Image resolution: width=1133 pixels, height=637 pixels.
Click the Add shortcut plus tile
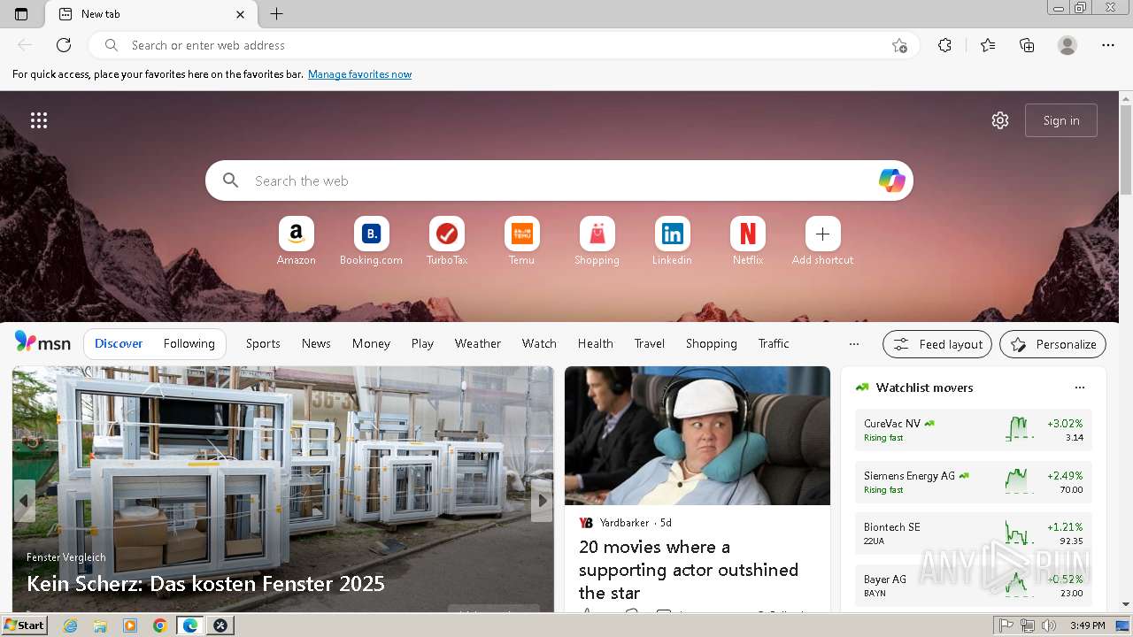point(822,241)
